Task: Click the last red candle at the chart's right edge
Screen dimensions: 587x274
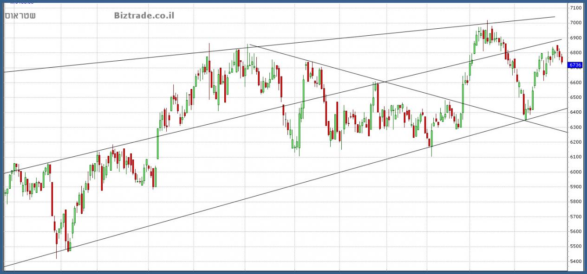Action: point(562,60)
